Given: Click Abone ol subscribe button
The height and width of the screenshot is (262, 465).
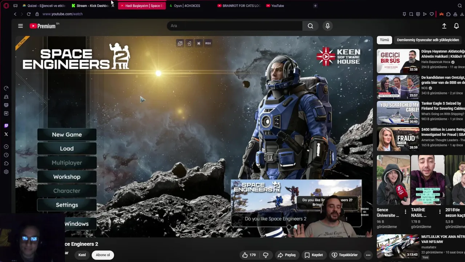Looking at the screenshot, I should (x=103, y=255).
